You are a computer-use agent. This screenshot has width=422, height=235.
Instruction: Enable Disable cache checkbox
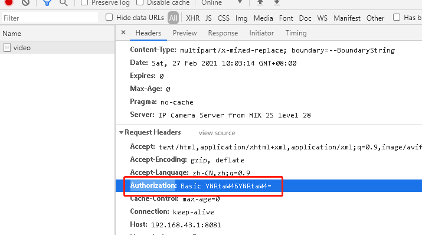tap(140, 2)
